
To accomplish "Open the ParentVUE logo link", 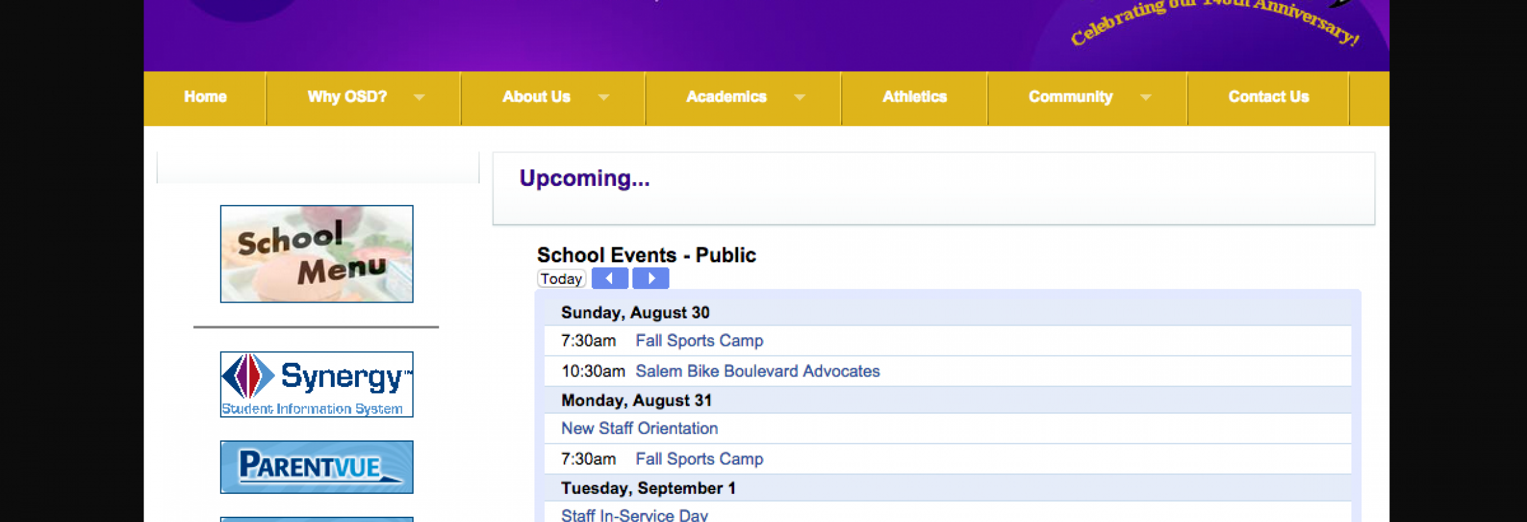I will pos(316,467).
